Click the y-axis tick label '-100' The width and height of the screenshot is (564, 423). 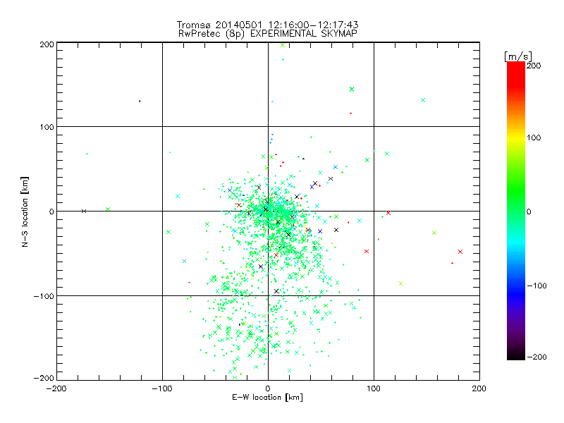pyautogui.click(x=44, y=296)
